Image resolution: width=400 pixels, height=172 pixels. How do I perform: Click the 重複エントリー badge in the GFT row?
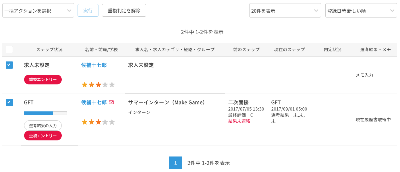[x=43, y=136]
